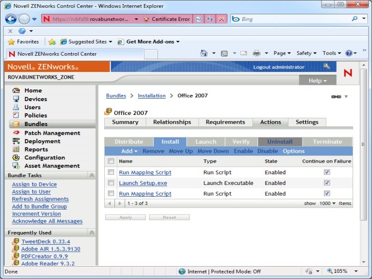Click the Installation breadcrumb link
The height and width of the screenshot is (279, 372).
point(152,96)
